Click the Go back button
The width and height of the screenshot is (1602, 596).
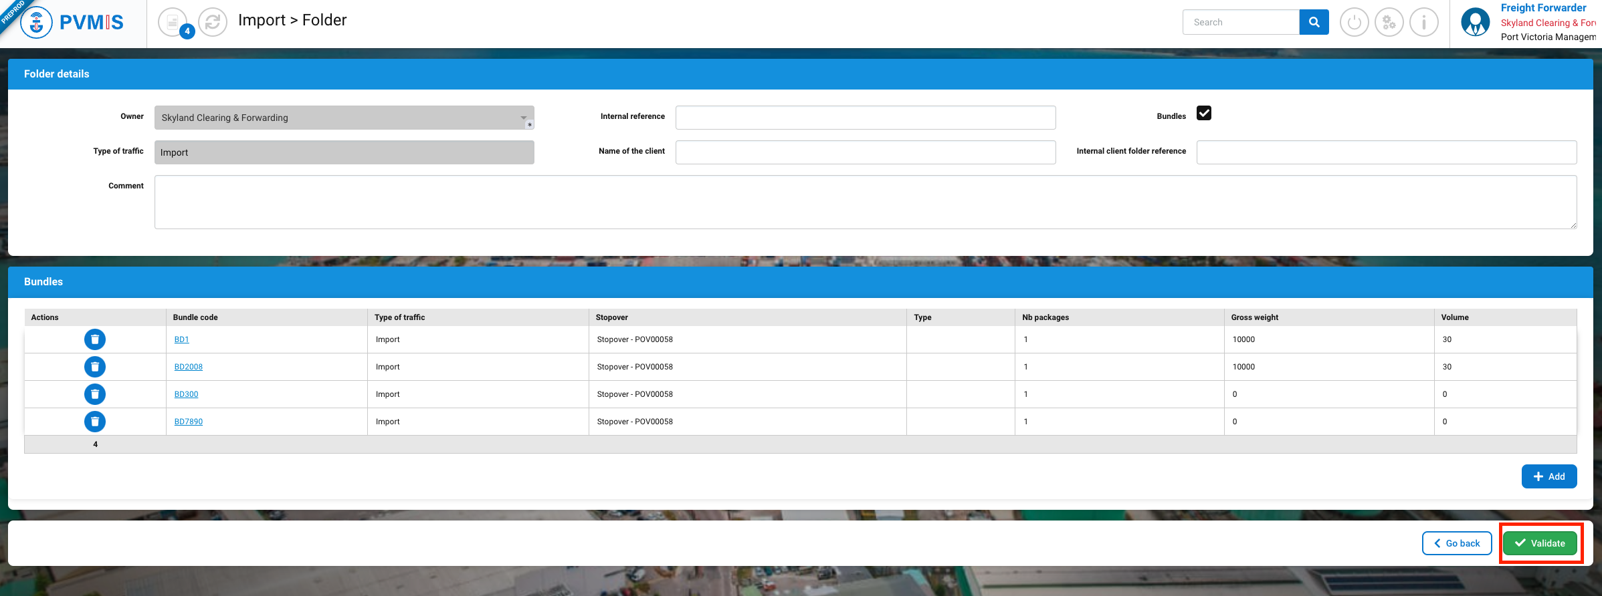(1456, 543)
